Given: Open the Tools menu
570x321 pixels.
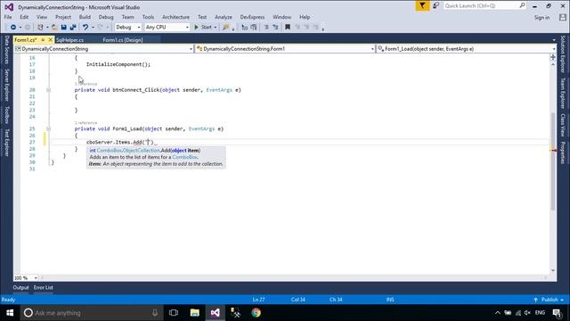Looking at the screenshot, I should tap(148, 17).
